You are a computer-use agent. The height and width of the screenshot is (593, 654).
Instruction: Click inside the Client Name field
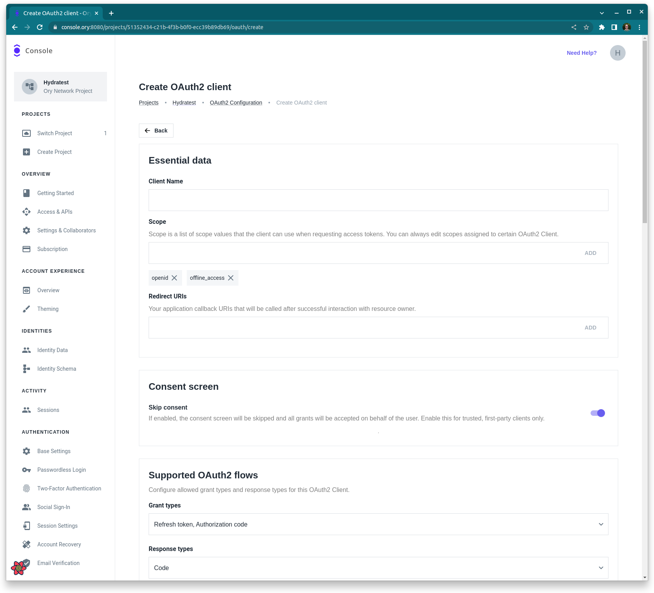pyautogui.click(x=378, y=200)
